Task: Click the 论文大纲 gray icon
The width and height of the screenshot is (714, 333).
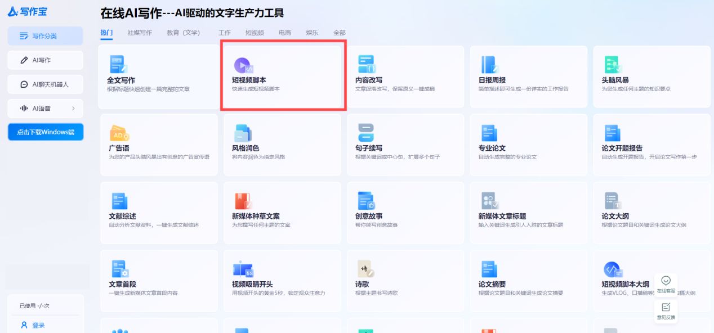Action: pos(613,201)
